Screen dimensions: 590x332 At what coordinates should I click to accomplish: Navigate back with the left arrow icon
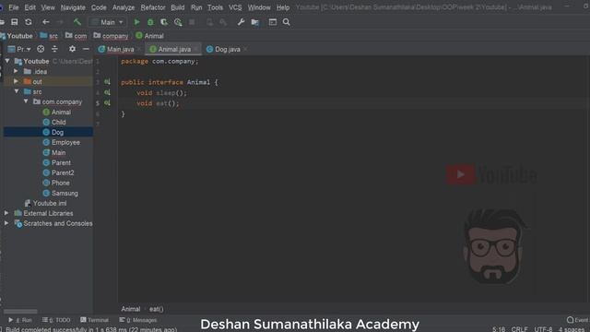[x=45, y=22]
